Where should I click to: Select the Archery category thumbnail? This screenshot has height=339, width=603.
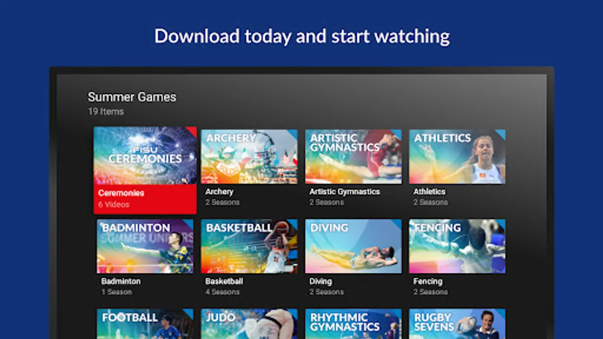(249, 157)
